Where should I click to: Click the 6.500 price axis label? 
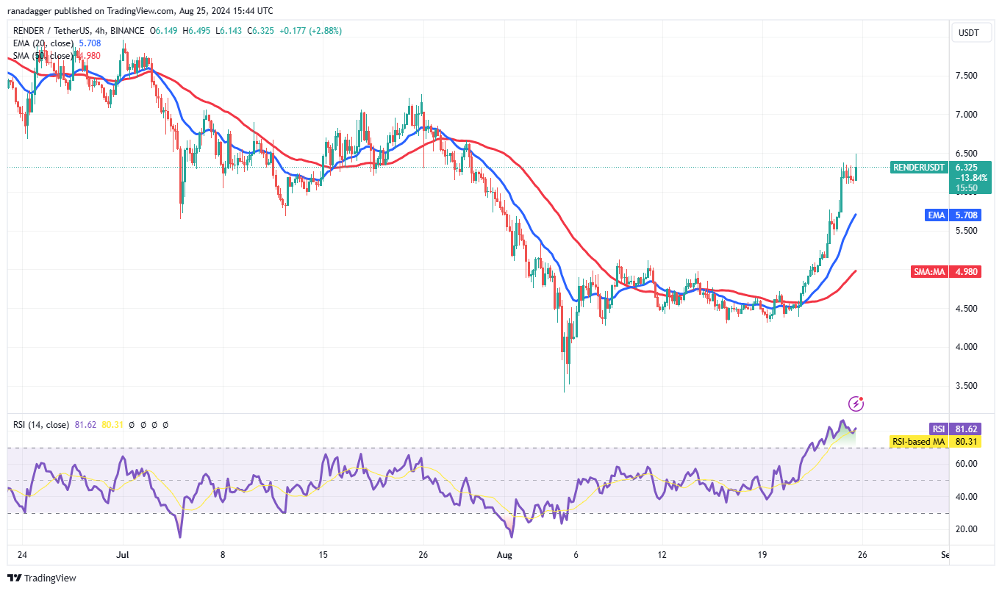click(x=966, y=154)
